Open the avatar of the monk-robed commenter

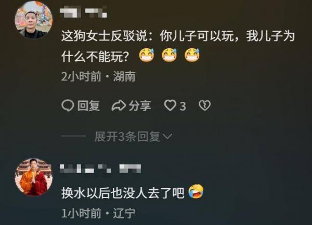[x=34, y=177]
